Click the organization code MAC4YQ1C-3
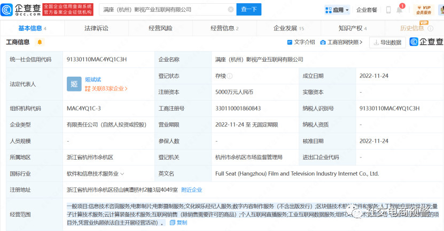Image resolution: width=444 pixels, height=231 pixels. [83, 109]
